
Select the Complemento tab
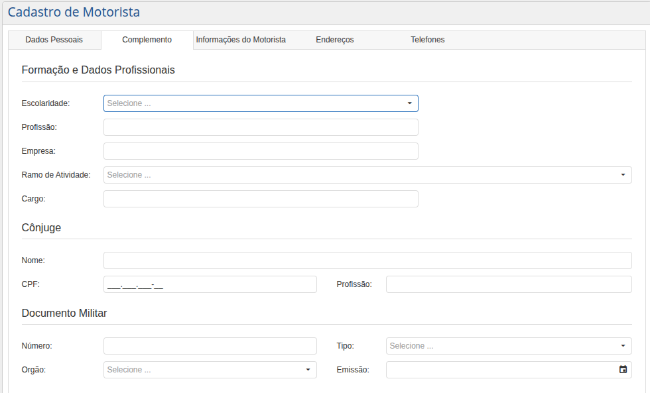point(147,40)
